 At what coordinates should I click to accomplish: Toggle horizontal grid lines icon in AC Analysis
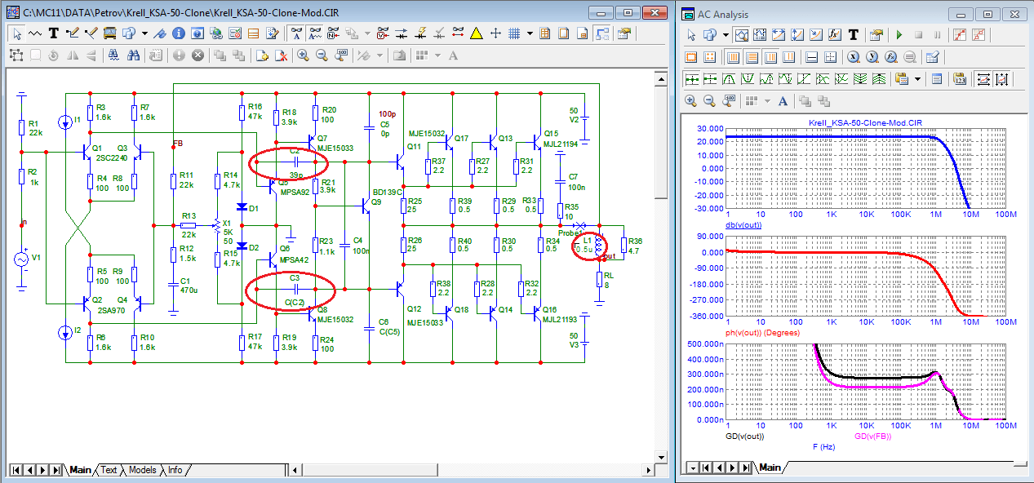pos(752,57)
